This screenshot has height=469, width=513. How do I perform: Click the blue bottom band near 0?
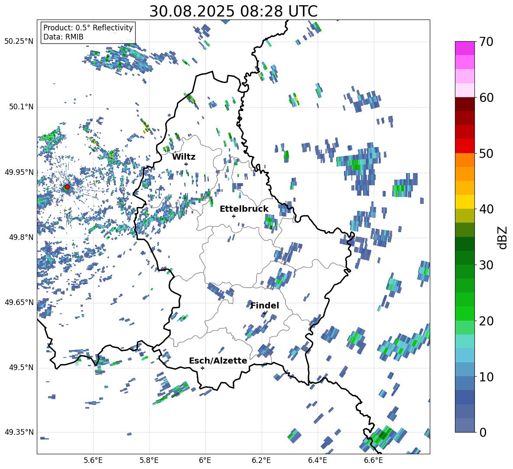click(464, 425)
